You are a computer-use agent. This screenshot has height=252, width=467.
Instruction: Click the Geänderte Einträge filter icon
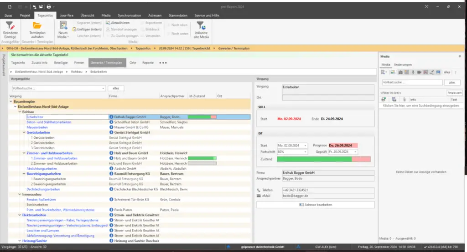tap(10, 25)
